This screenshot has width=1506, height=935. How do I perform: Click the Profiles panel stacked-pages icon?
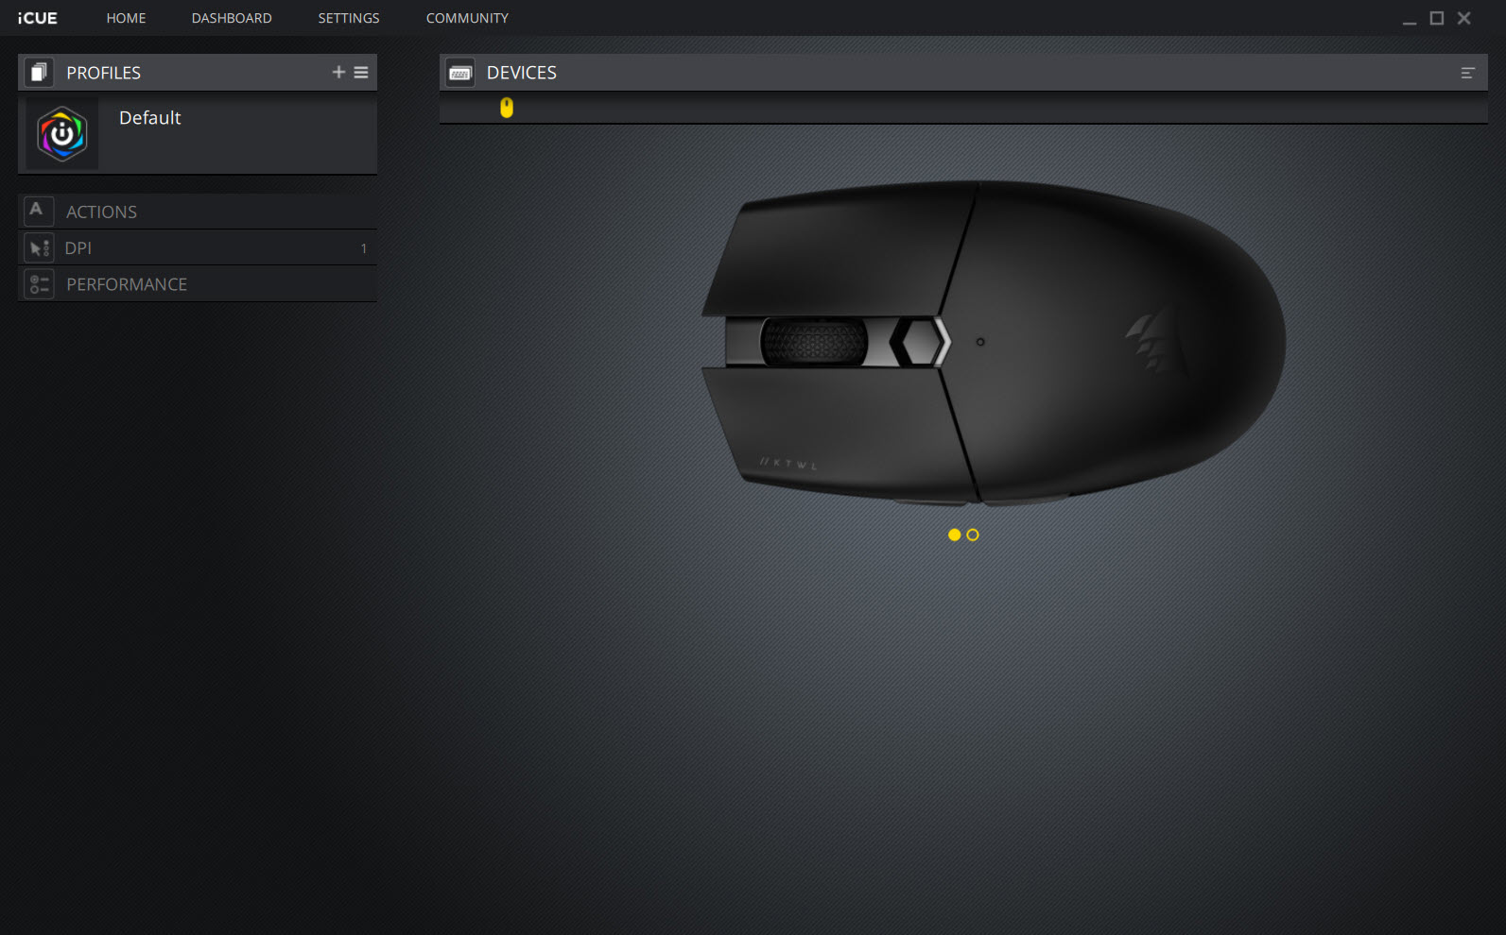[39, 73]
